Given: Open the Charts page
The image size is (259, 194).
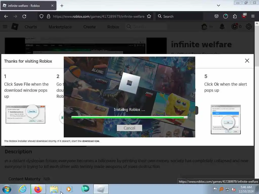Looking at the screenshot, I should pyautogui.click(x=31, y=27).
